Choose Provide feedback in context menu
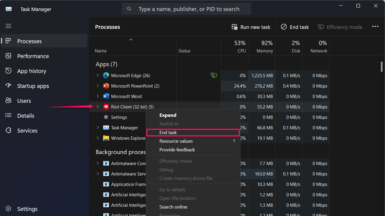The height and width of the screenshot is (216, 385). point(193,150)
